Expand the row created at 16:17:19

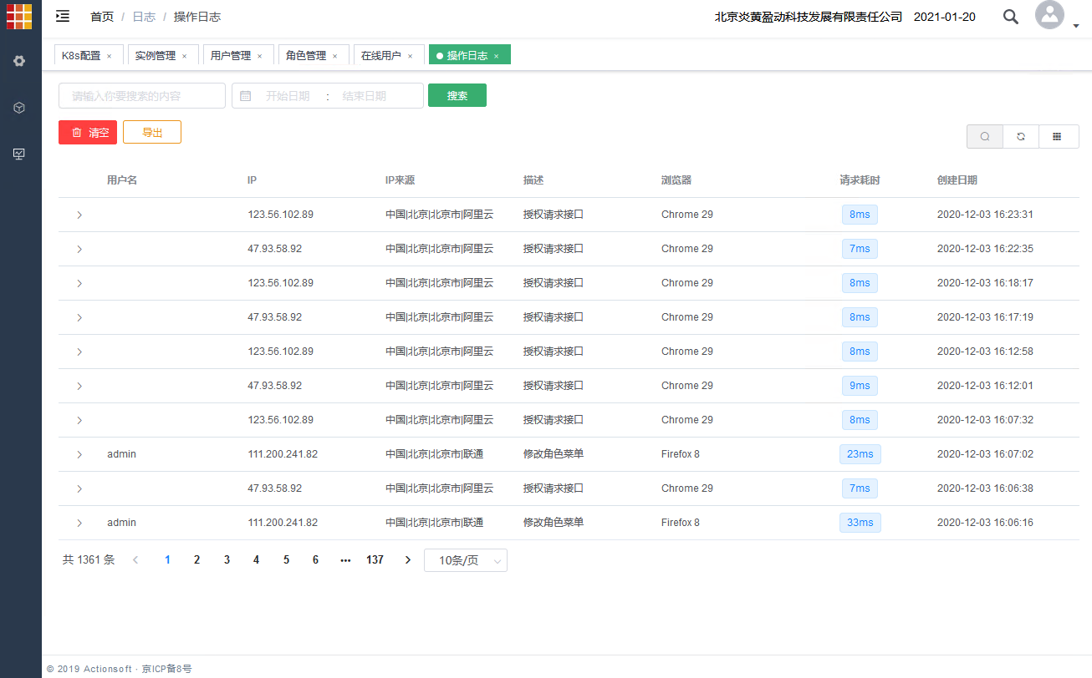click(79, 317)
